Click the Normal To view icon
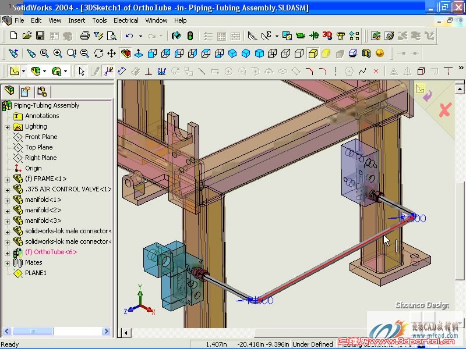This screenshot has height=349, width=466. [139, 54]
